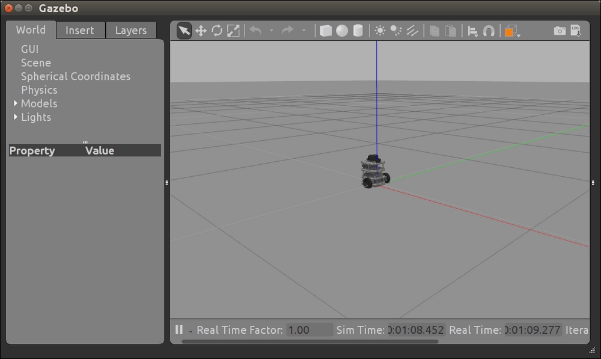
Task: Add a spot light
Action: click(396, 31)
